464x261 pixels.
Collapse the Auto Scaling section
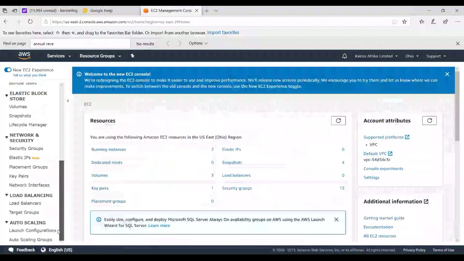coord(7,223)
